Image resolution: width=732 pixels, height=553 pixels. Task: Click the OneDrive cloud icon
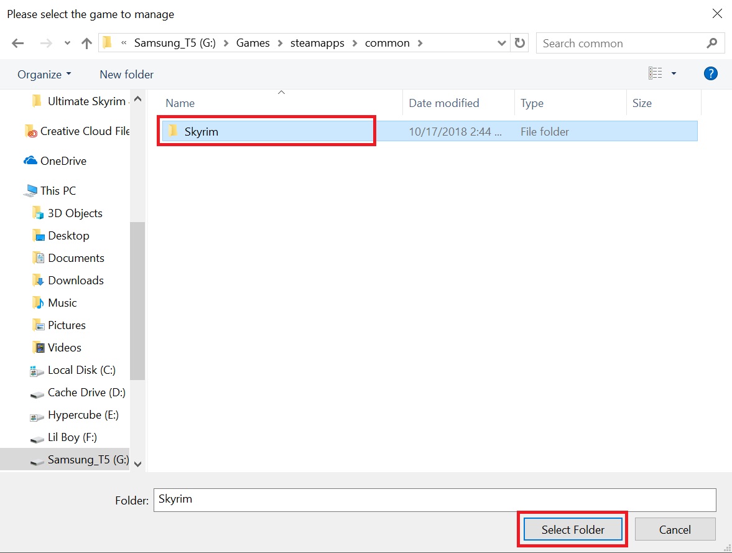pos(30,160)
